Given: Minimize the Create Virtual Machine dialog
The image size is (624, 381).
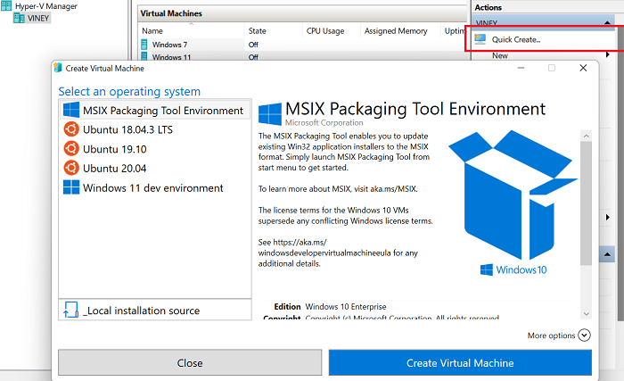Looking at the screenshot, I should click(x=521, y=68).
